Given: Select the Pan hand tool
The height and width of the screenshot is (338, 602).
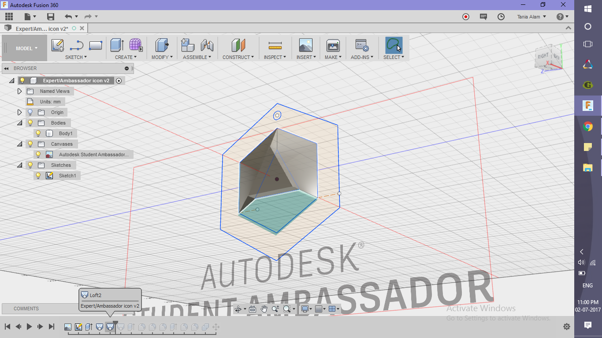Looking at the screenshot, I should point(264,309).
